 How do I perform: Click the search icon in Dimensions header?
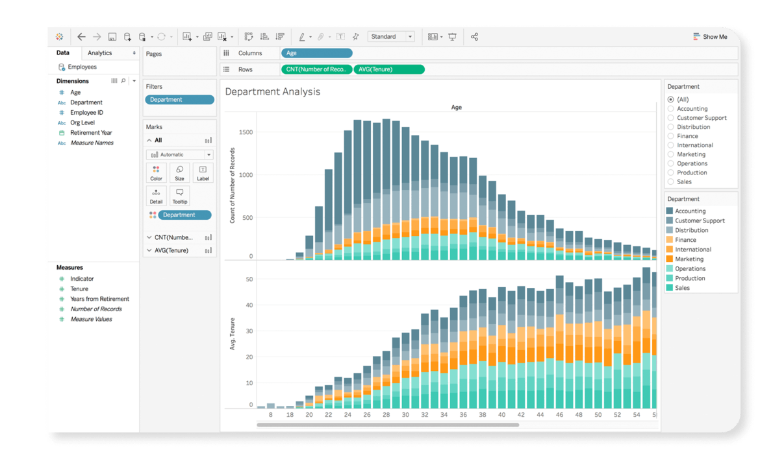tap(123, 81)
